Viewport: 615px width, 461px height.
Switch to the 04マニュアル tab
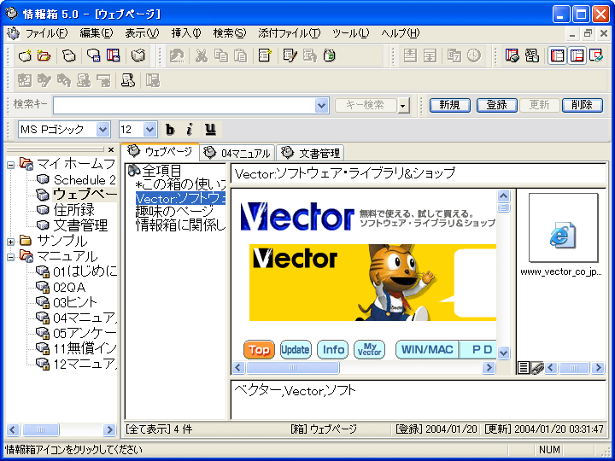click(x=237, y=153)
